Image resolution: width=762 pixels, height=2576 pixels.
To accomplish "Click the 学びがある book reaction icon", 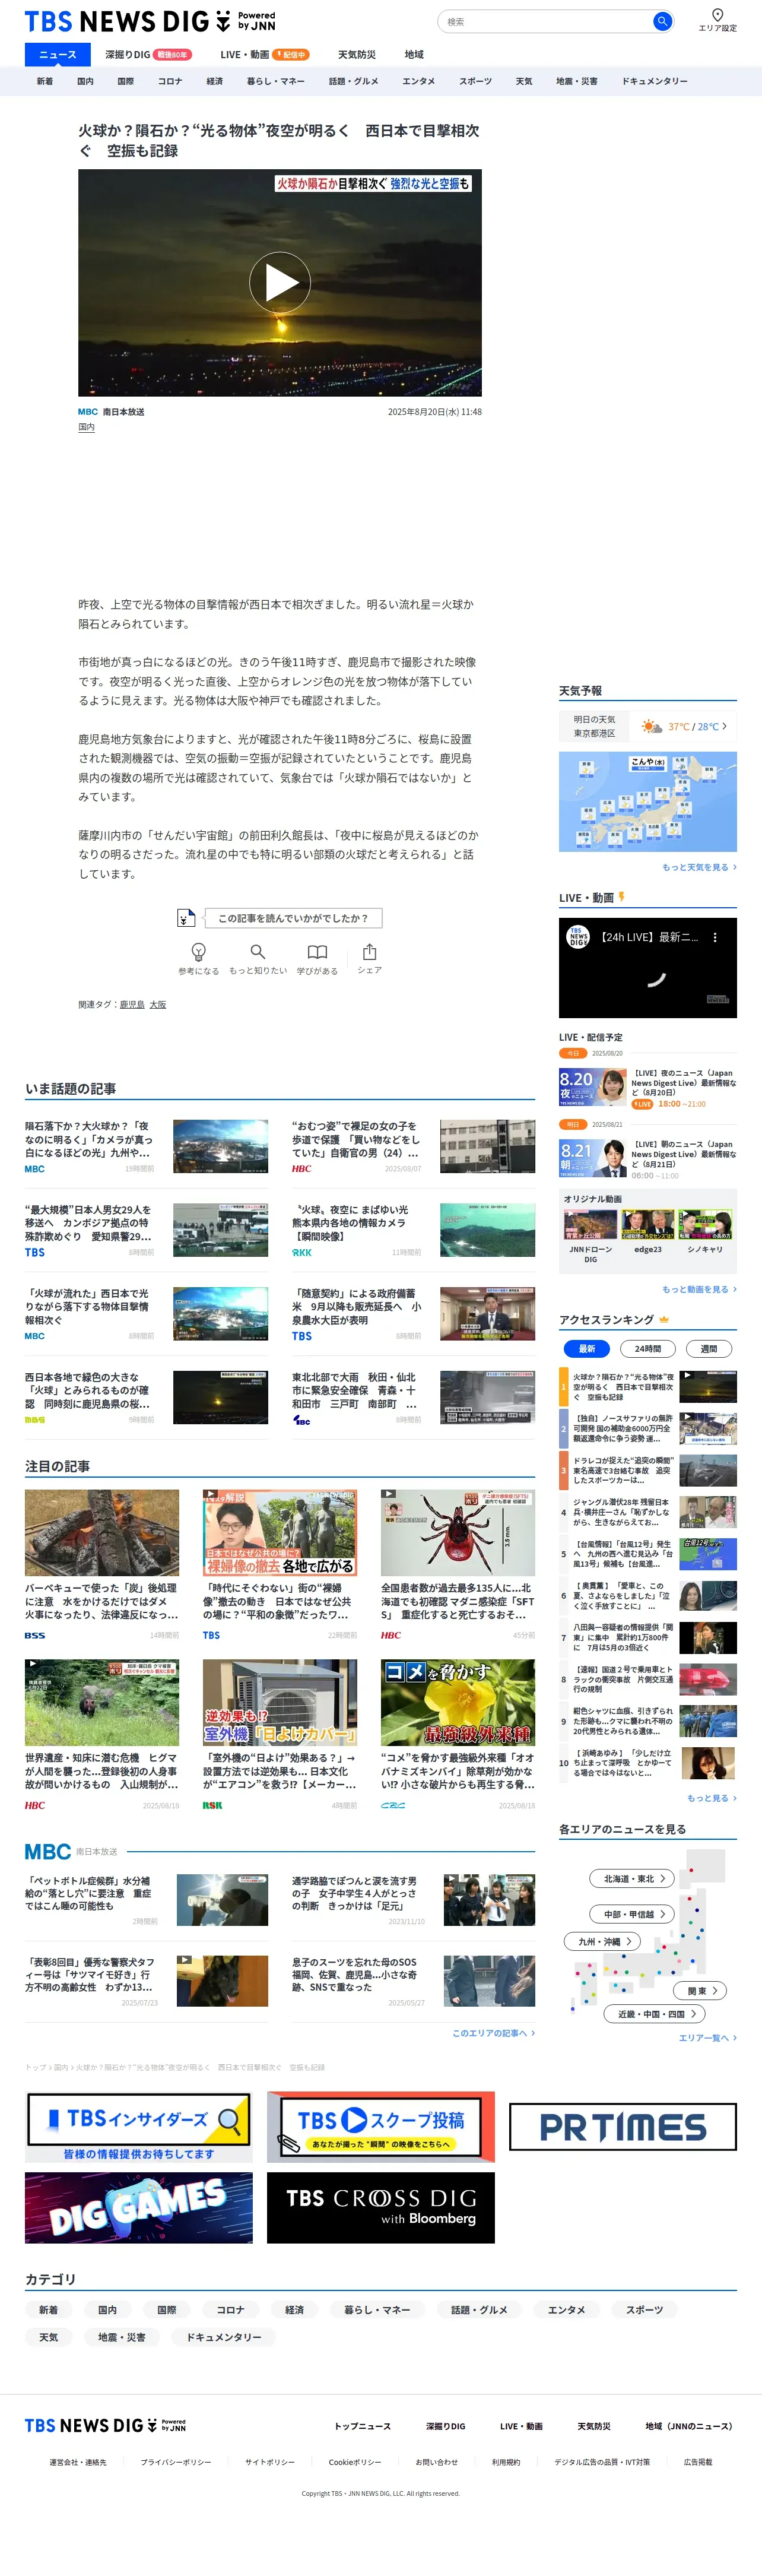I will [x=317, y=952].
